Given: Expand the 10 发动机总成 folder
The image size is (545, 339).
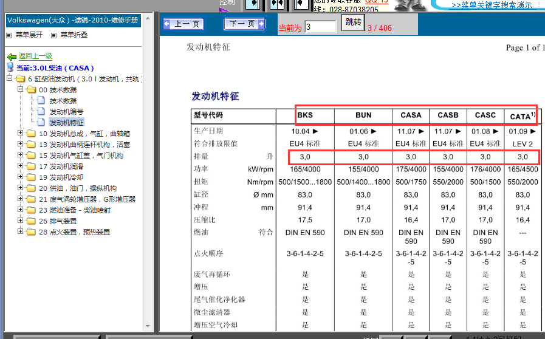Looking at the screenshot, I should 20,133.
